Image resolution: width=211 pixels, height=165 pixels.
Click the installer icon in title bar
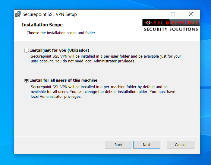coord(18,14)
